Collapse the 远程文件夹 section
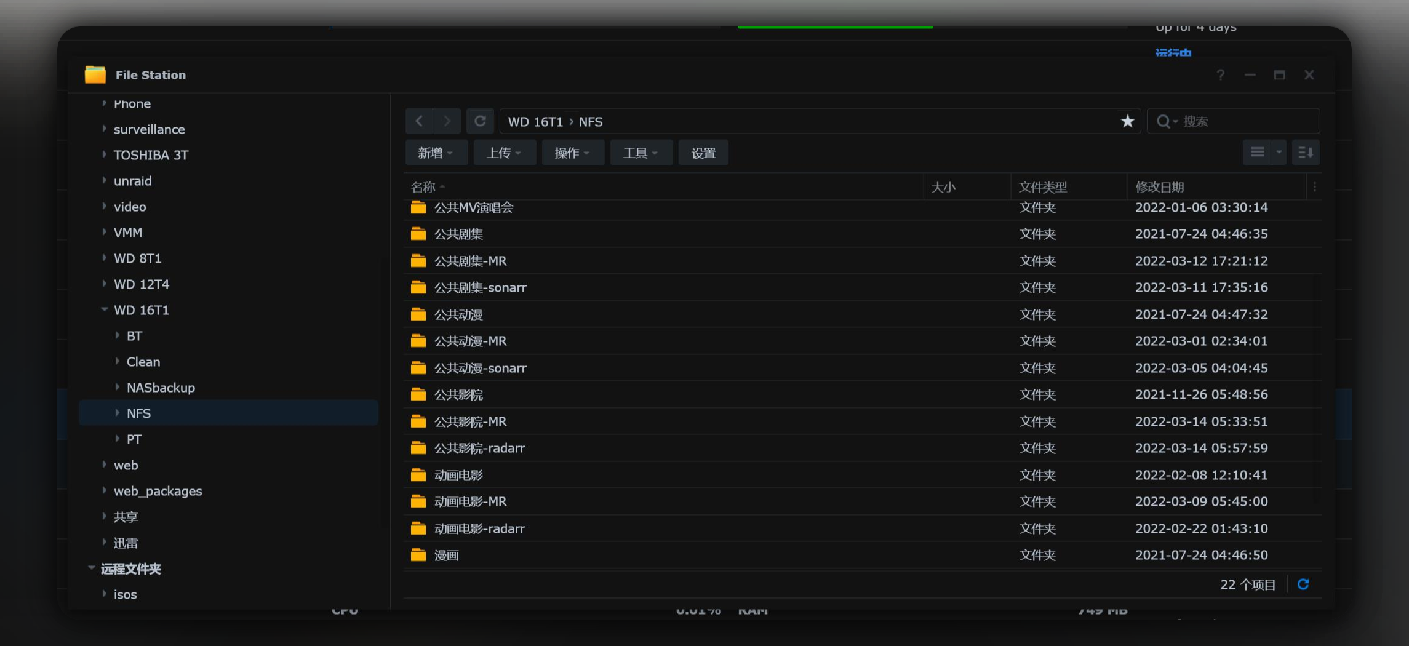The height and width of the screenshot is (646, 1409). [91, 568]
